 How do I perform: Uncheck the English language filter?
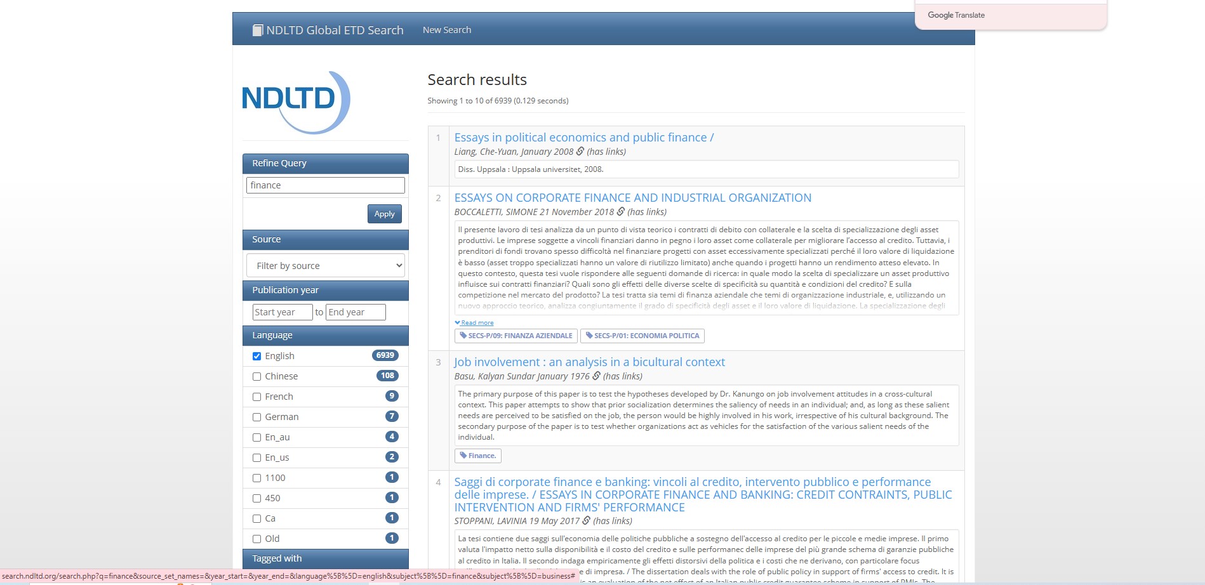coord(257,356)
